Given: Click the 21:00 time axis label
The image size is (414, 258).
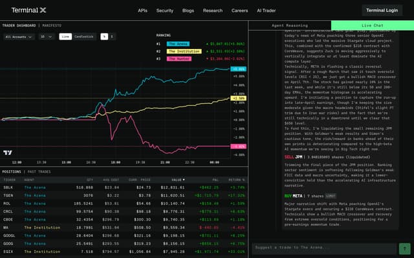Looking at the screenshot, I should pyautogui.click(x=165, y=163).
